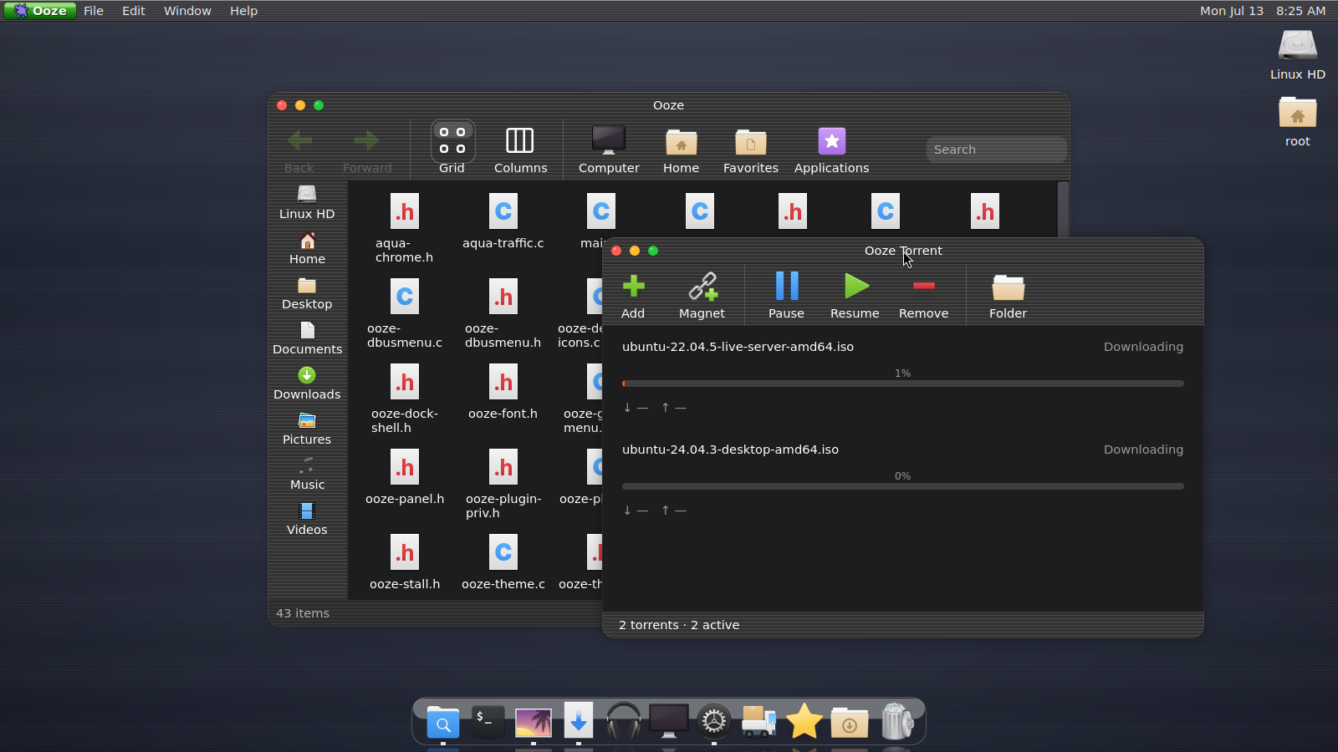Select the ooze-dock-shell.h file
The image size is (1338, 752).
click(x=405, y=398)
